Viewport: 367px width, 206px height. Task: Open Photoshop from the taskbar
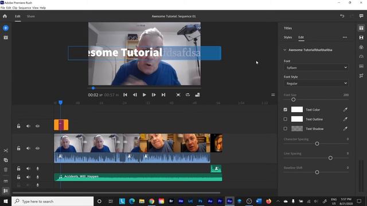click(200, 201)
